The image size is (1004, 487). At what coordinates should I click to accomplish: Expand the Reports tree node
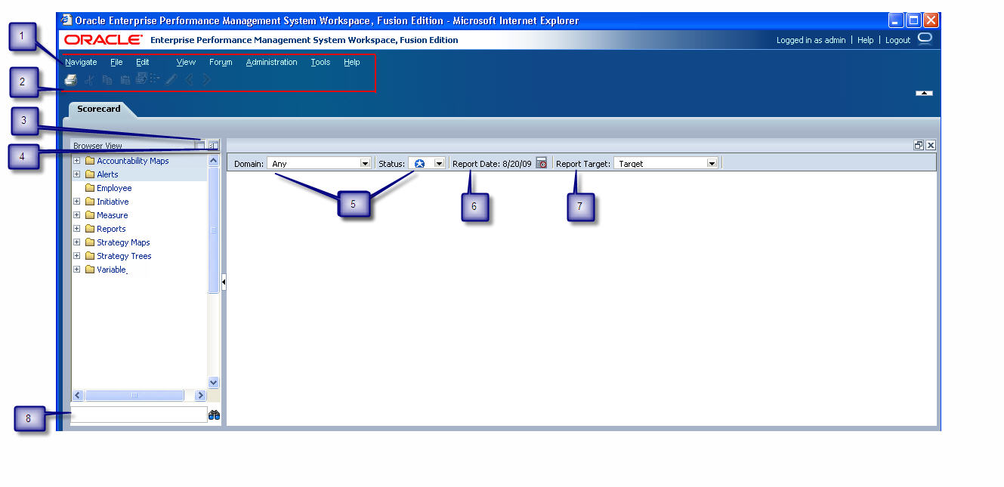coord(77,229)
